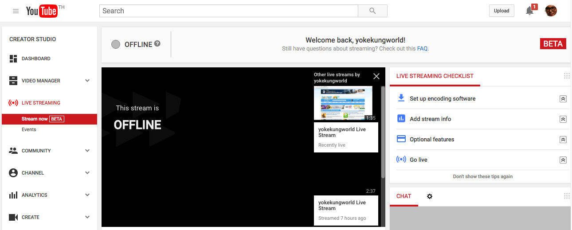Collapse the Go live checklist item
Image resolution: width=572 pixels, height=230 pixels.
(x=563, y=160)
